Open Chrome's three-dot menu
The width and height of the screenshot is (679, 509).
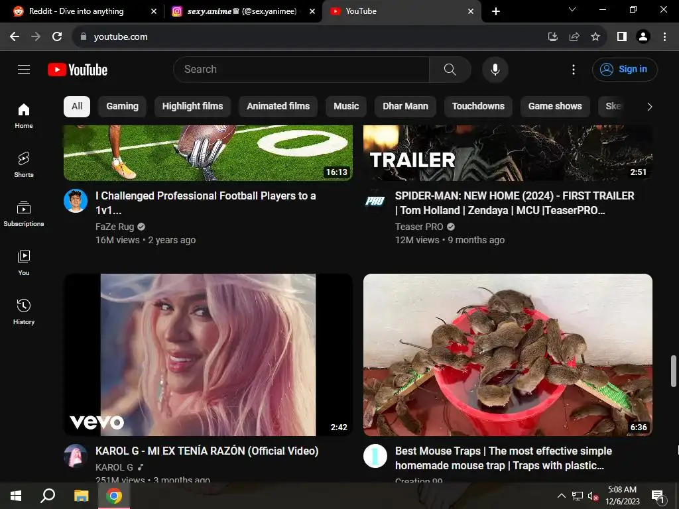[664, 37]
